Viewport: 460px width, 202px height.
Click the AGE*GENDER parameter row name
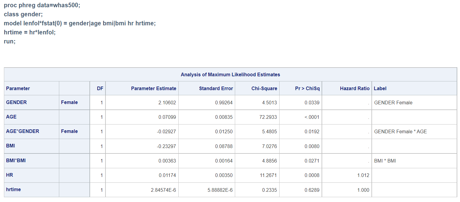tap(22, 131)
